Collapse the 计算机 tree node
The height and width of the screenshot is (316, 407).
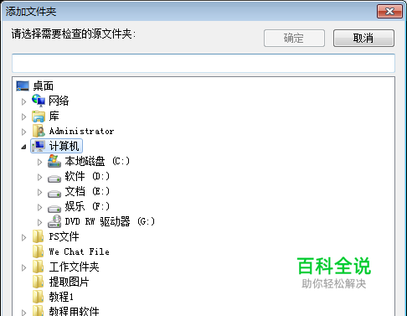click(23, 147)
